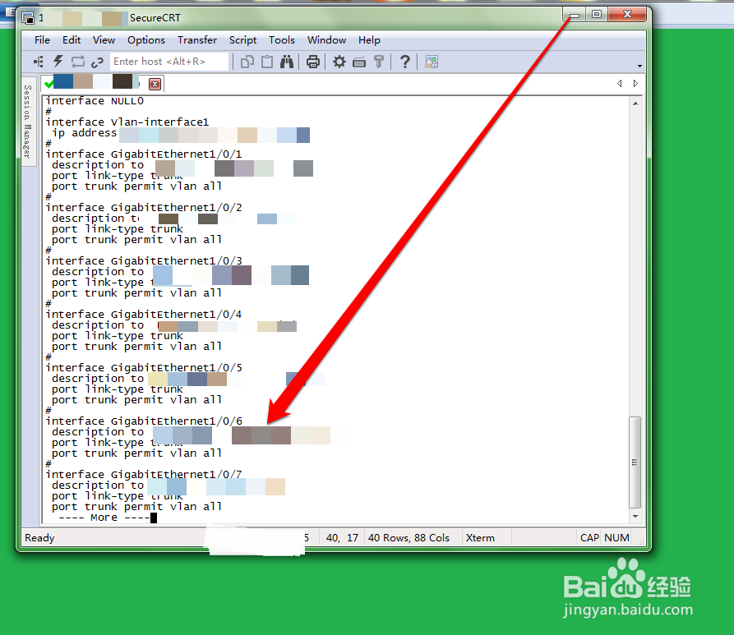
Task: Click the terminal scrollbar up arrow
Action: [635, 104]
